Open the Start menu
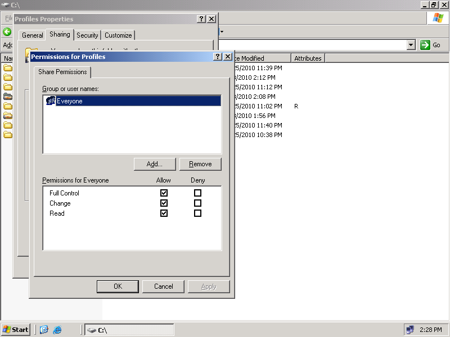 (x=16, y=330)
